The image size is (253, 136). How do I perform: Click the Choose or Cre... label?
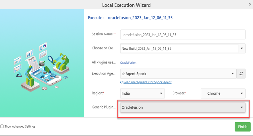[104, 48]
